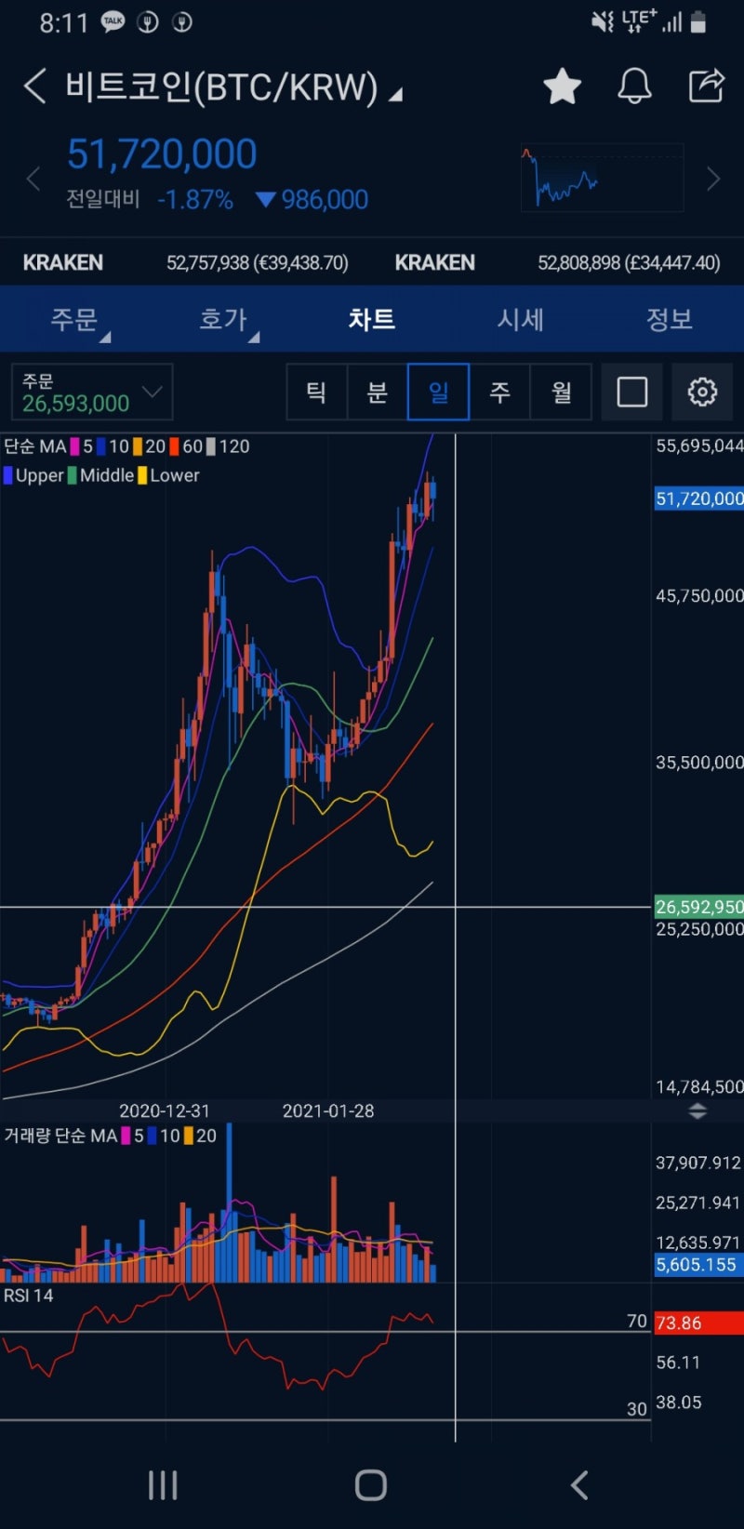
Task: Tap the 거래량 단순 MA volume indicator label
Action: click(60, 1136)
